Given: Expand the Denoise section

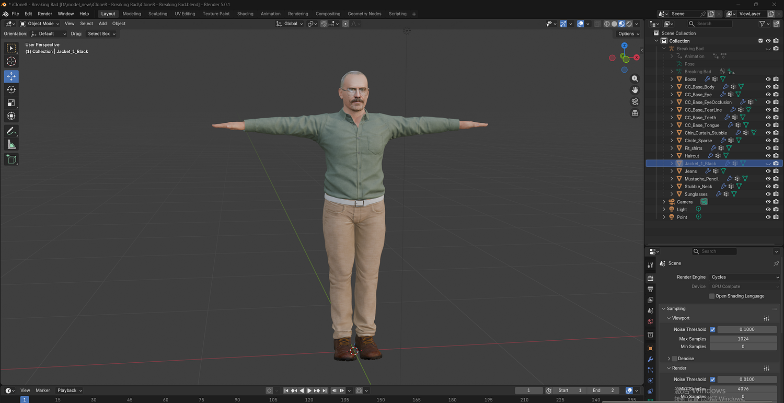Looking at the screenshot, I should (x=669, y=359).
